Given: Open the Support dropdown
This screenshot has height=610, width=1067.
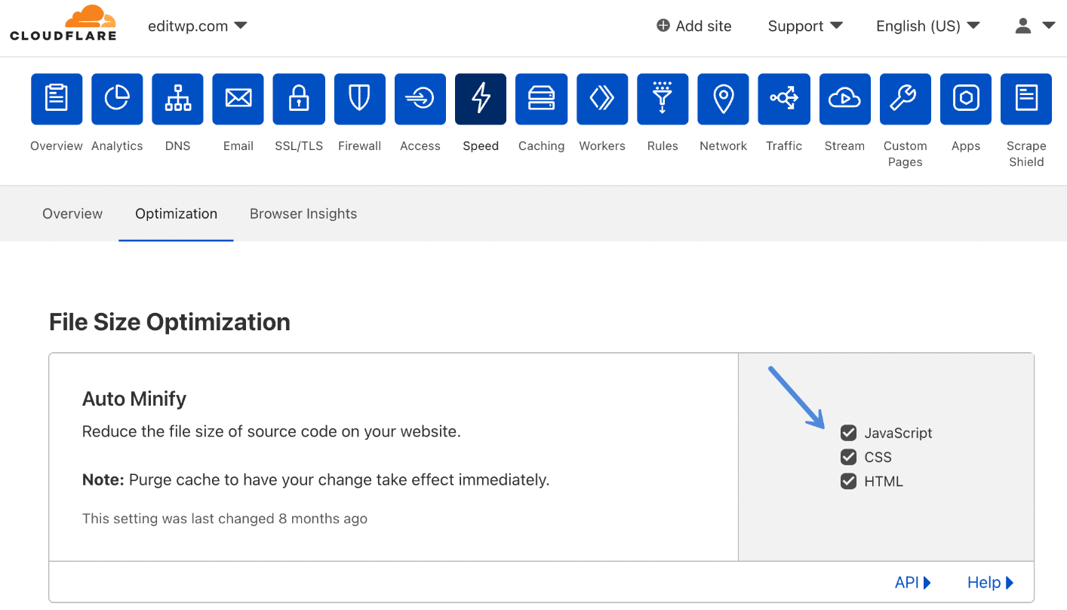Looking at the screenshot, I should pyautogui.click(x=805, y=26).
